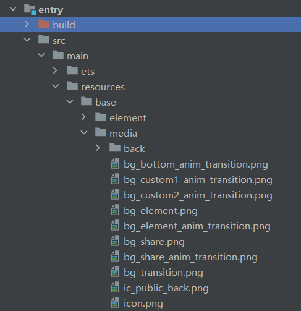Select file bg_bottom_anim_transition.png
This screenshot has height=311, width=301.
coord(196,164)
